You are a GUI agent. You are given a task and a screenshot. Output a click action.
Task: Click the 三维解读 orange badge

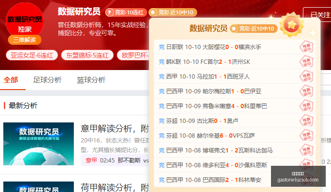coord(25,40)
